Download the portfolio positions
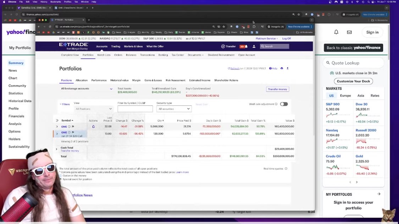The width and height of the screenshot is (399, 224). pos(288,68)
